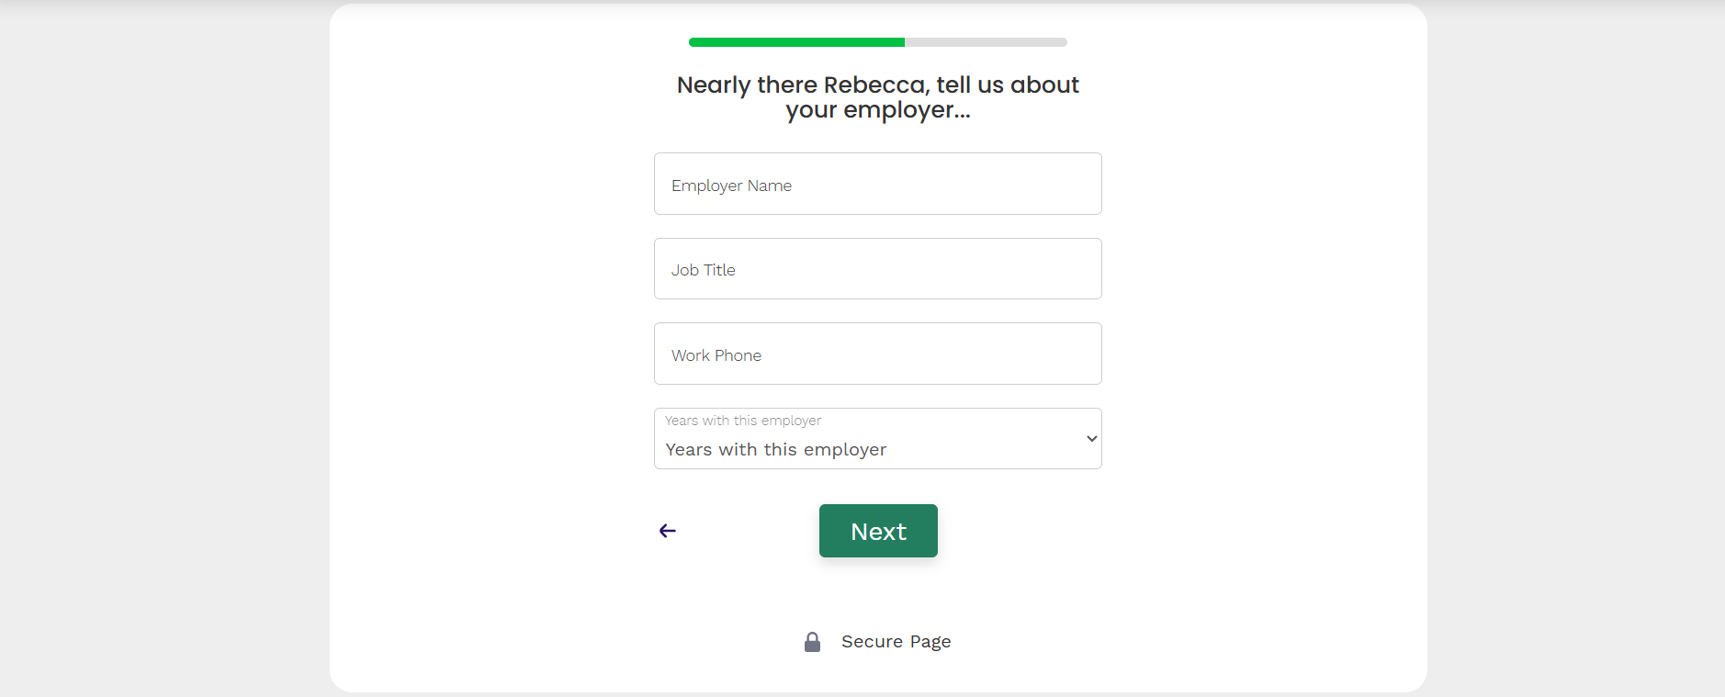The image size is (1725, 697).
Task: Click the "Work Phone" placeholder text
Action: tap(716, 355)
